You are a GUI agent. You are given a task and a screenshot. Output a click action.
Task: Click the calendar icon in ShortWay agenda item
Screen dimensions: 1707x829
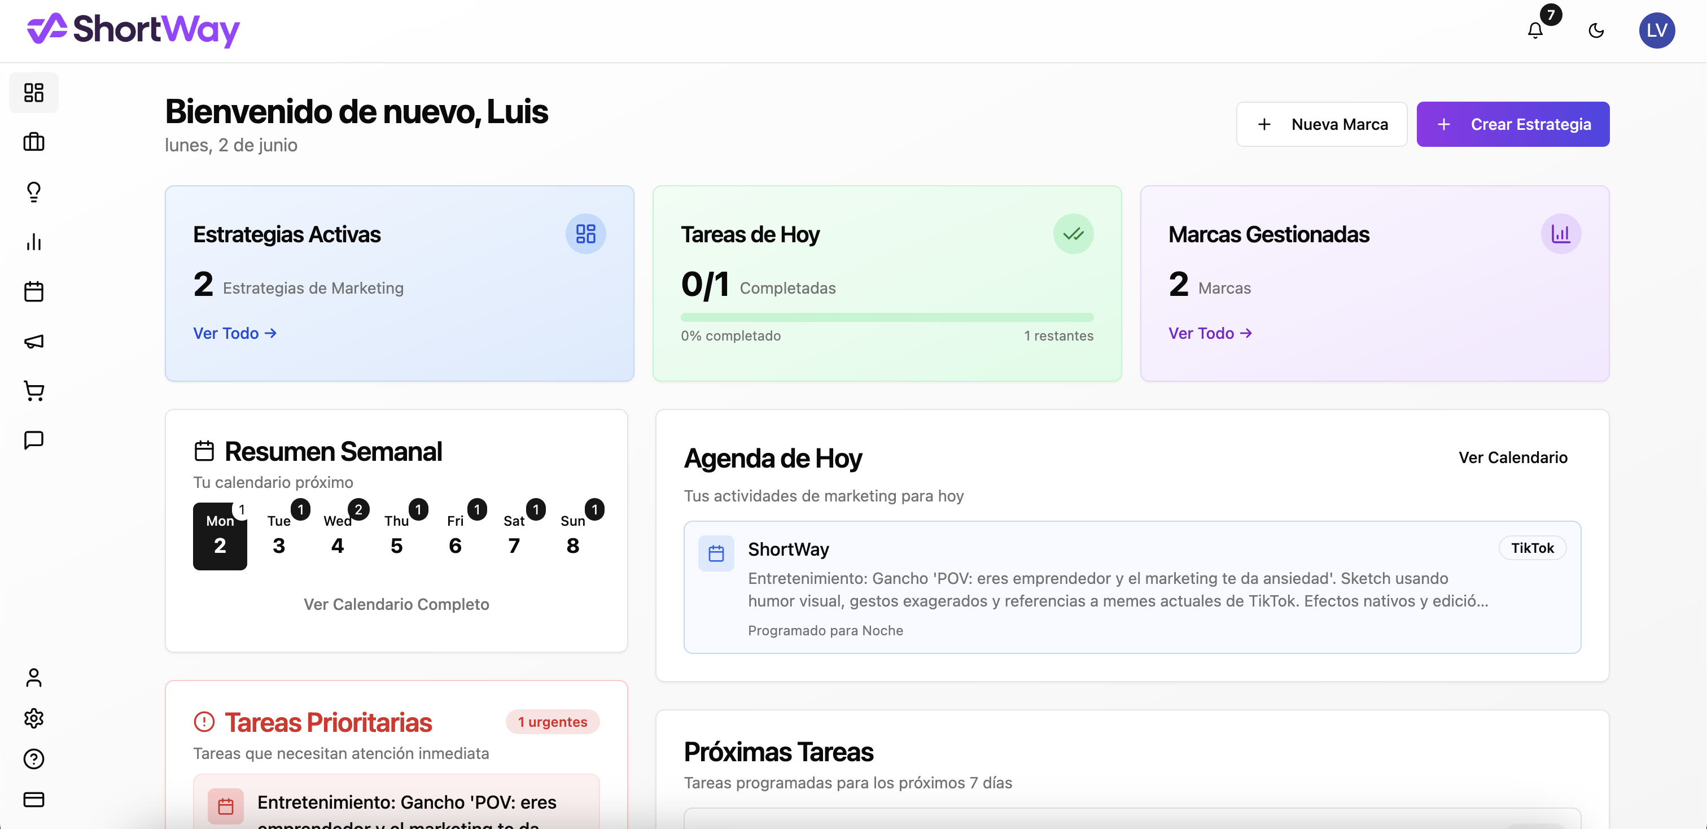tap(716, 553)
